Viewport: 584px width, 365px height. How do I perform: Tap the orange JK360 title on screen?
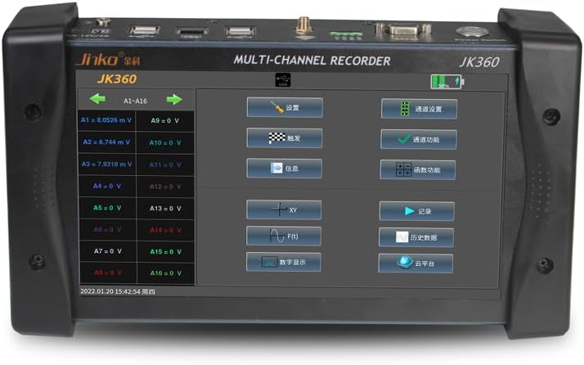pyautogui.click(x=117, y=79)
